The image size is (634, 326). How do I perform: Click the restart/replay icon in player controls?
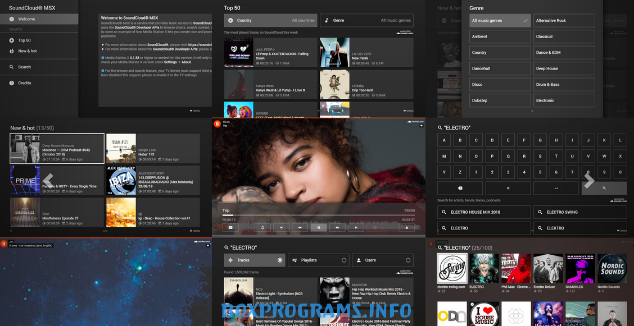point(262,227)
